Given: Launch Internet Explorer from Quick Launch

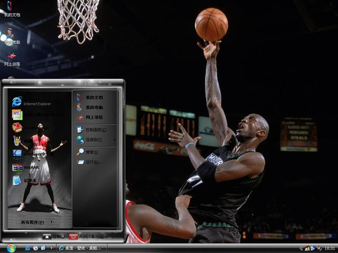Looking at the screenshot, I should coord(27,248).
